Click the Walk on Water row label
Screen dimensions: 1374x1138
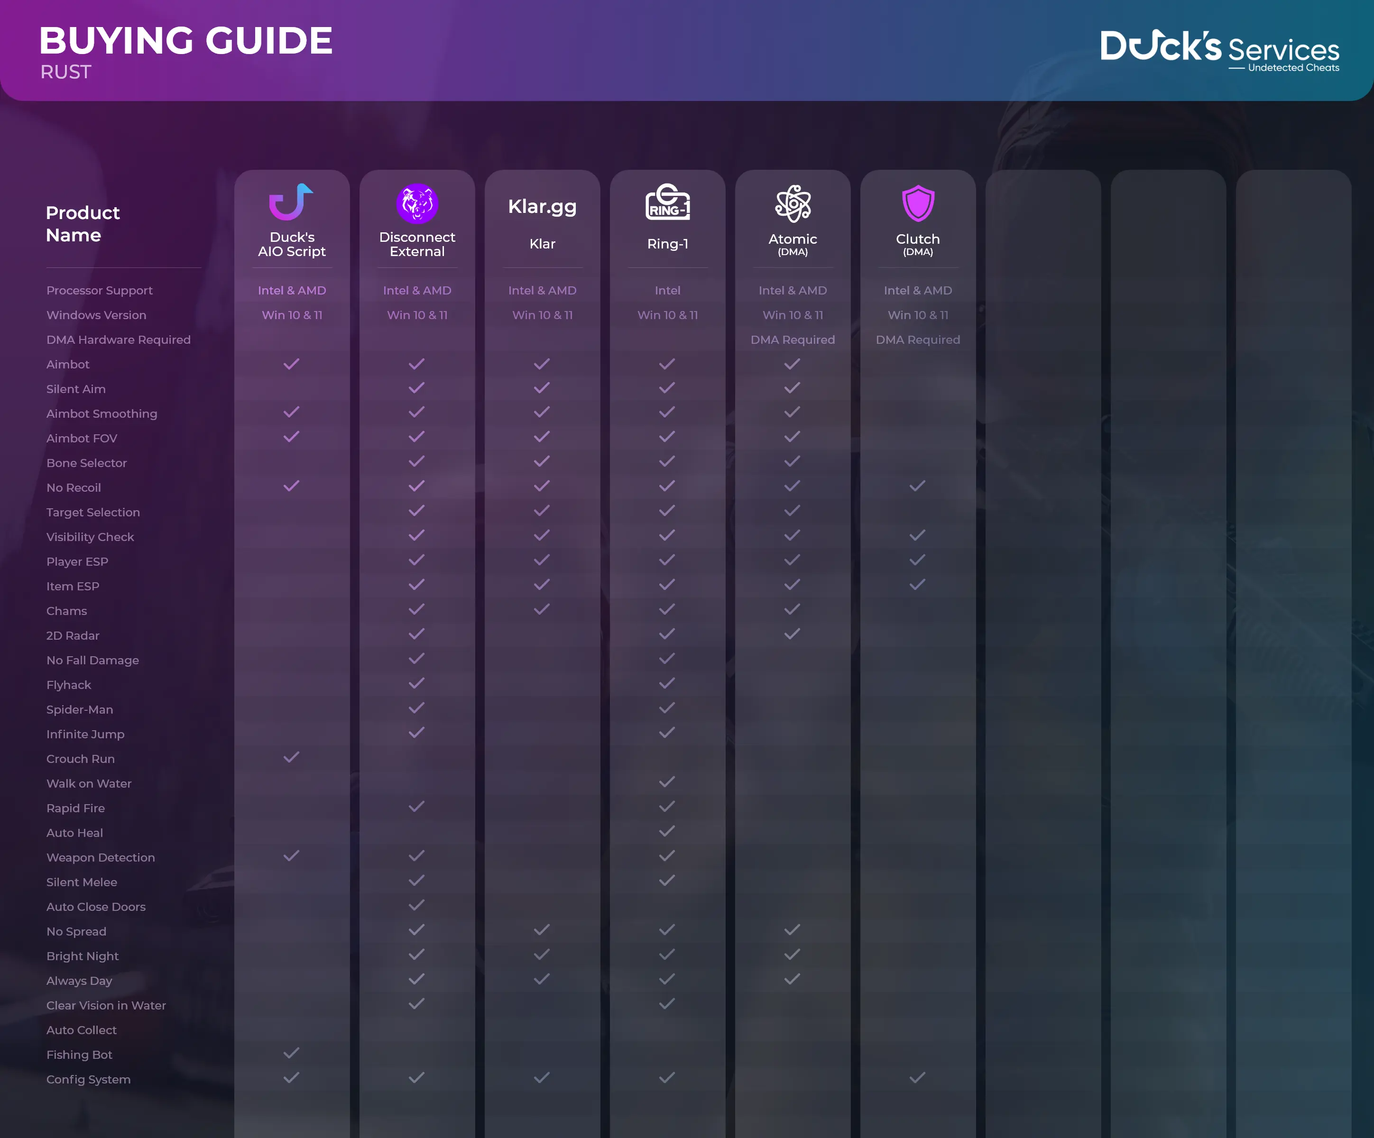coord(89,783)
